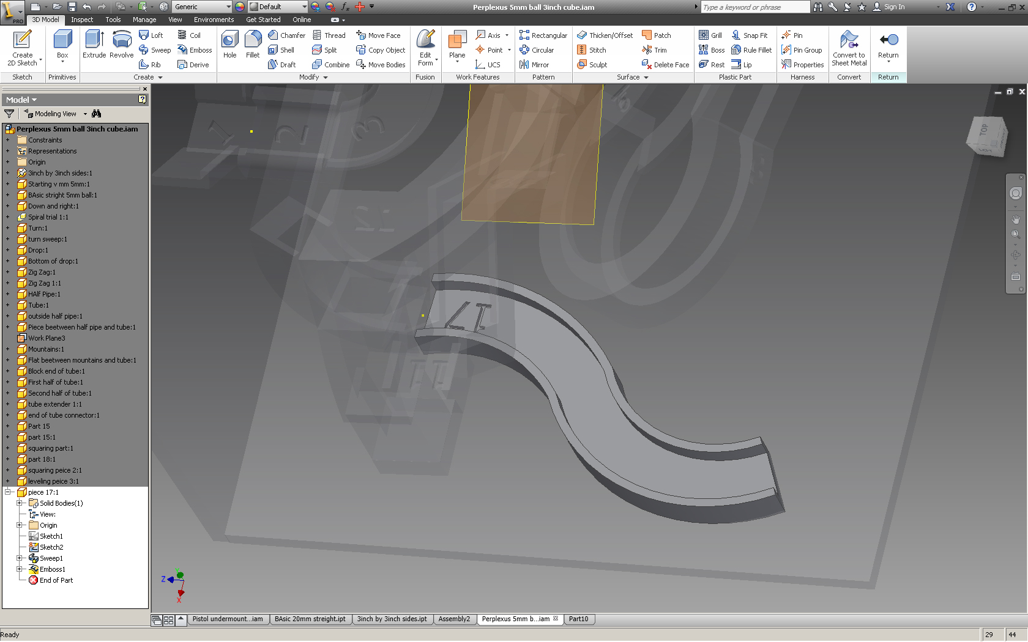Click the Work Plane tool
The width and height of the screenshot is (1028, 642).
(457, 45)
